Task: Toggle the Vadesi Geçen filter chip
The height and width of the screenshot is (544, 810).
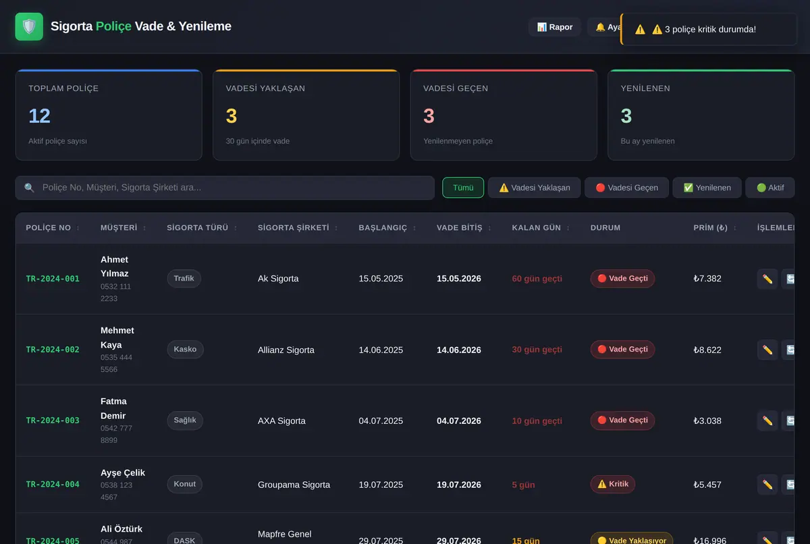Action: click(626, 188)
